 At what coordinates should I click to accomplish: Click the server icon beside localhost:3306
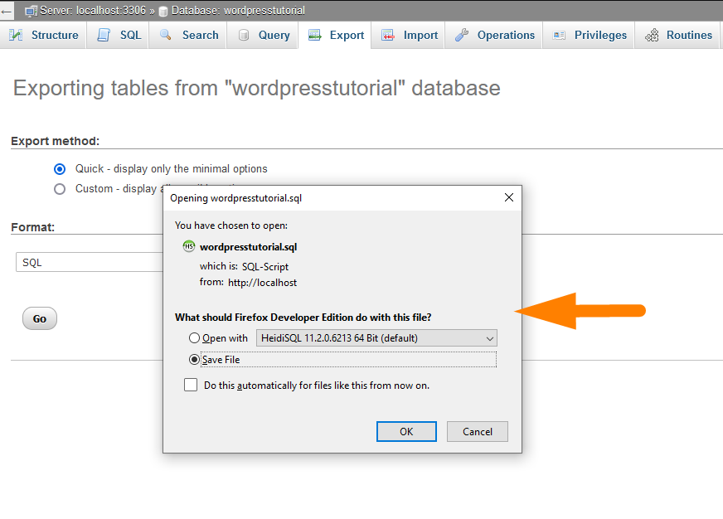click(x=31, y=11)
